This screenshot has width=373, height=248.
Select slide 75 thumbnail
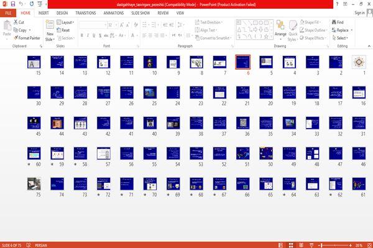coord(34,183)
